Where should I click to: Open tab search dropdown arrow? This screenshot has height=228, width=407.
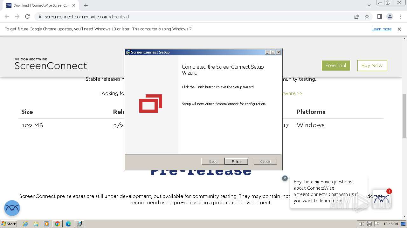coord(369,5)
